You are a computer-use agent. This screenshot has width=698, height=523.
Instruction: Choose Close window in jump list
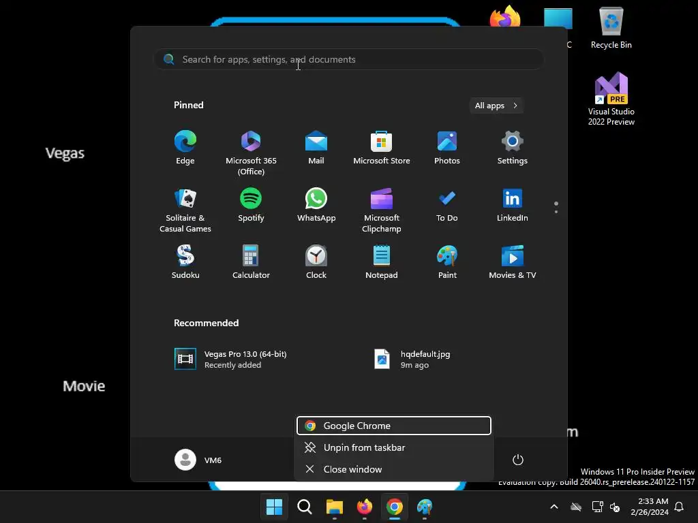394,469
